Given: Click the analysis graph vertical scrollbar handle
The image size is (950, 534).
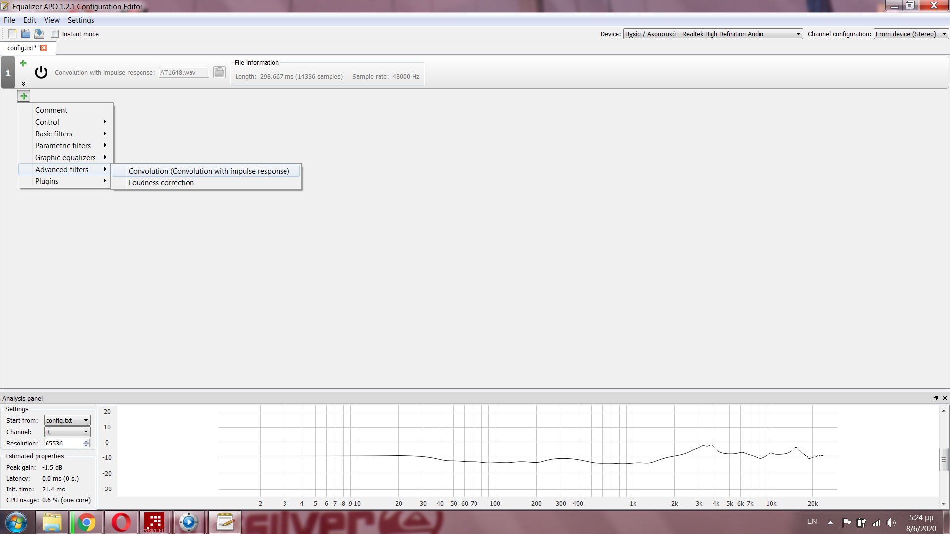Looking at the screenshot, I should coord(944,460).
